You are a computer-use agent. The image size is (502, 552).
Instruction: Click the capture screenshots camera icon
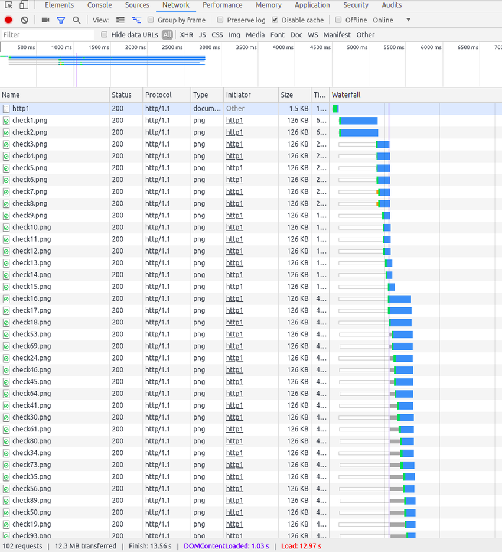[x=45, y=20]
